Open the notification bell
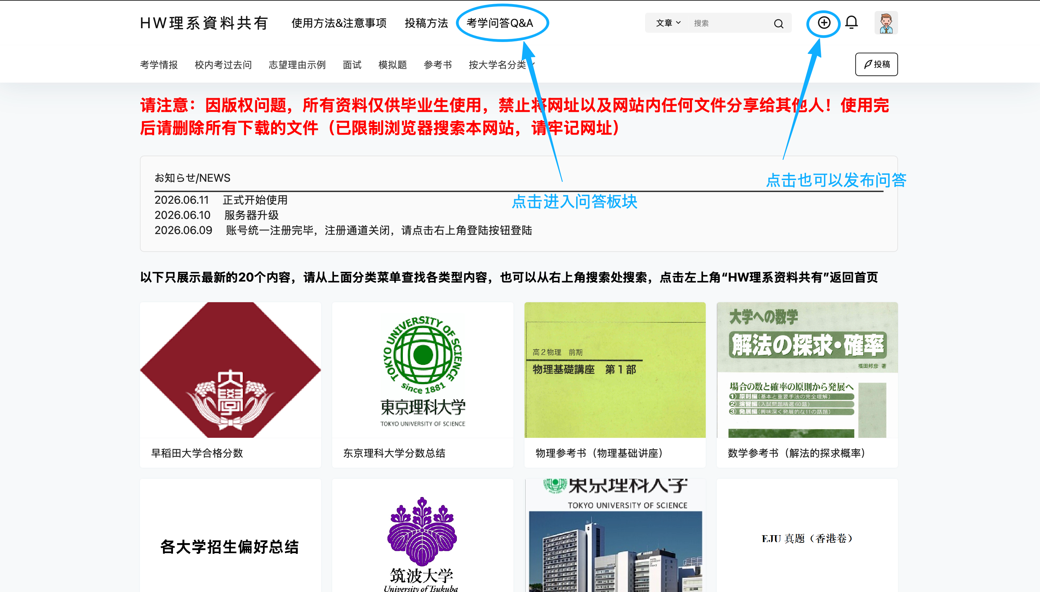1040x592 pixels. tap(851, 22)
